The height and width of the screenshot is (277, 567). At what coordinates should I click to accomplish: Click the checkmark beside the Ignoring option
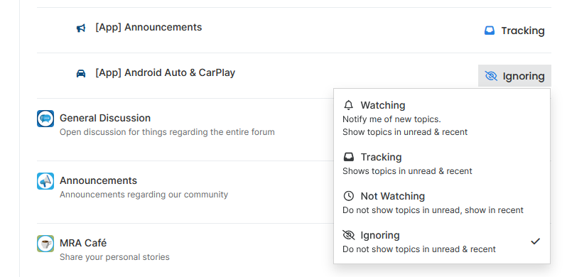tap(535, 241)
